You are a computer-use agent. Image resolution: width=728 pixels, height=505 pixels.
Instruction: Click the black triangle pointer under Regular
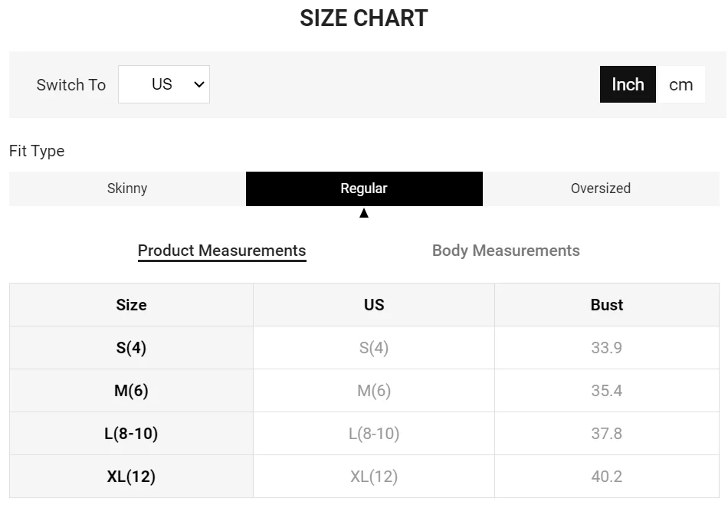click(x=364, y=213)
